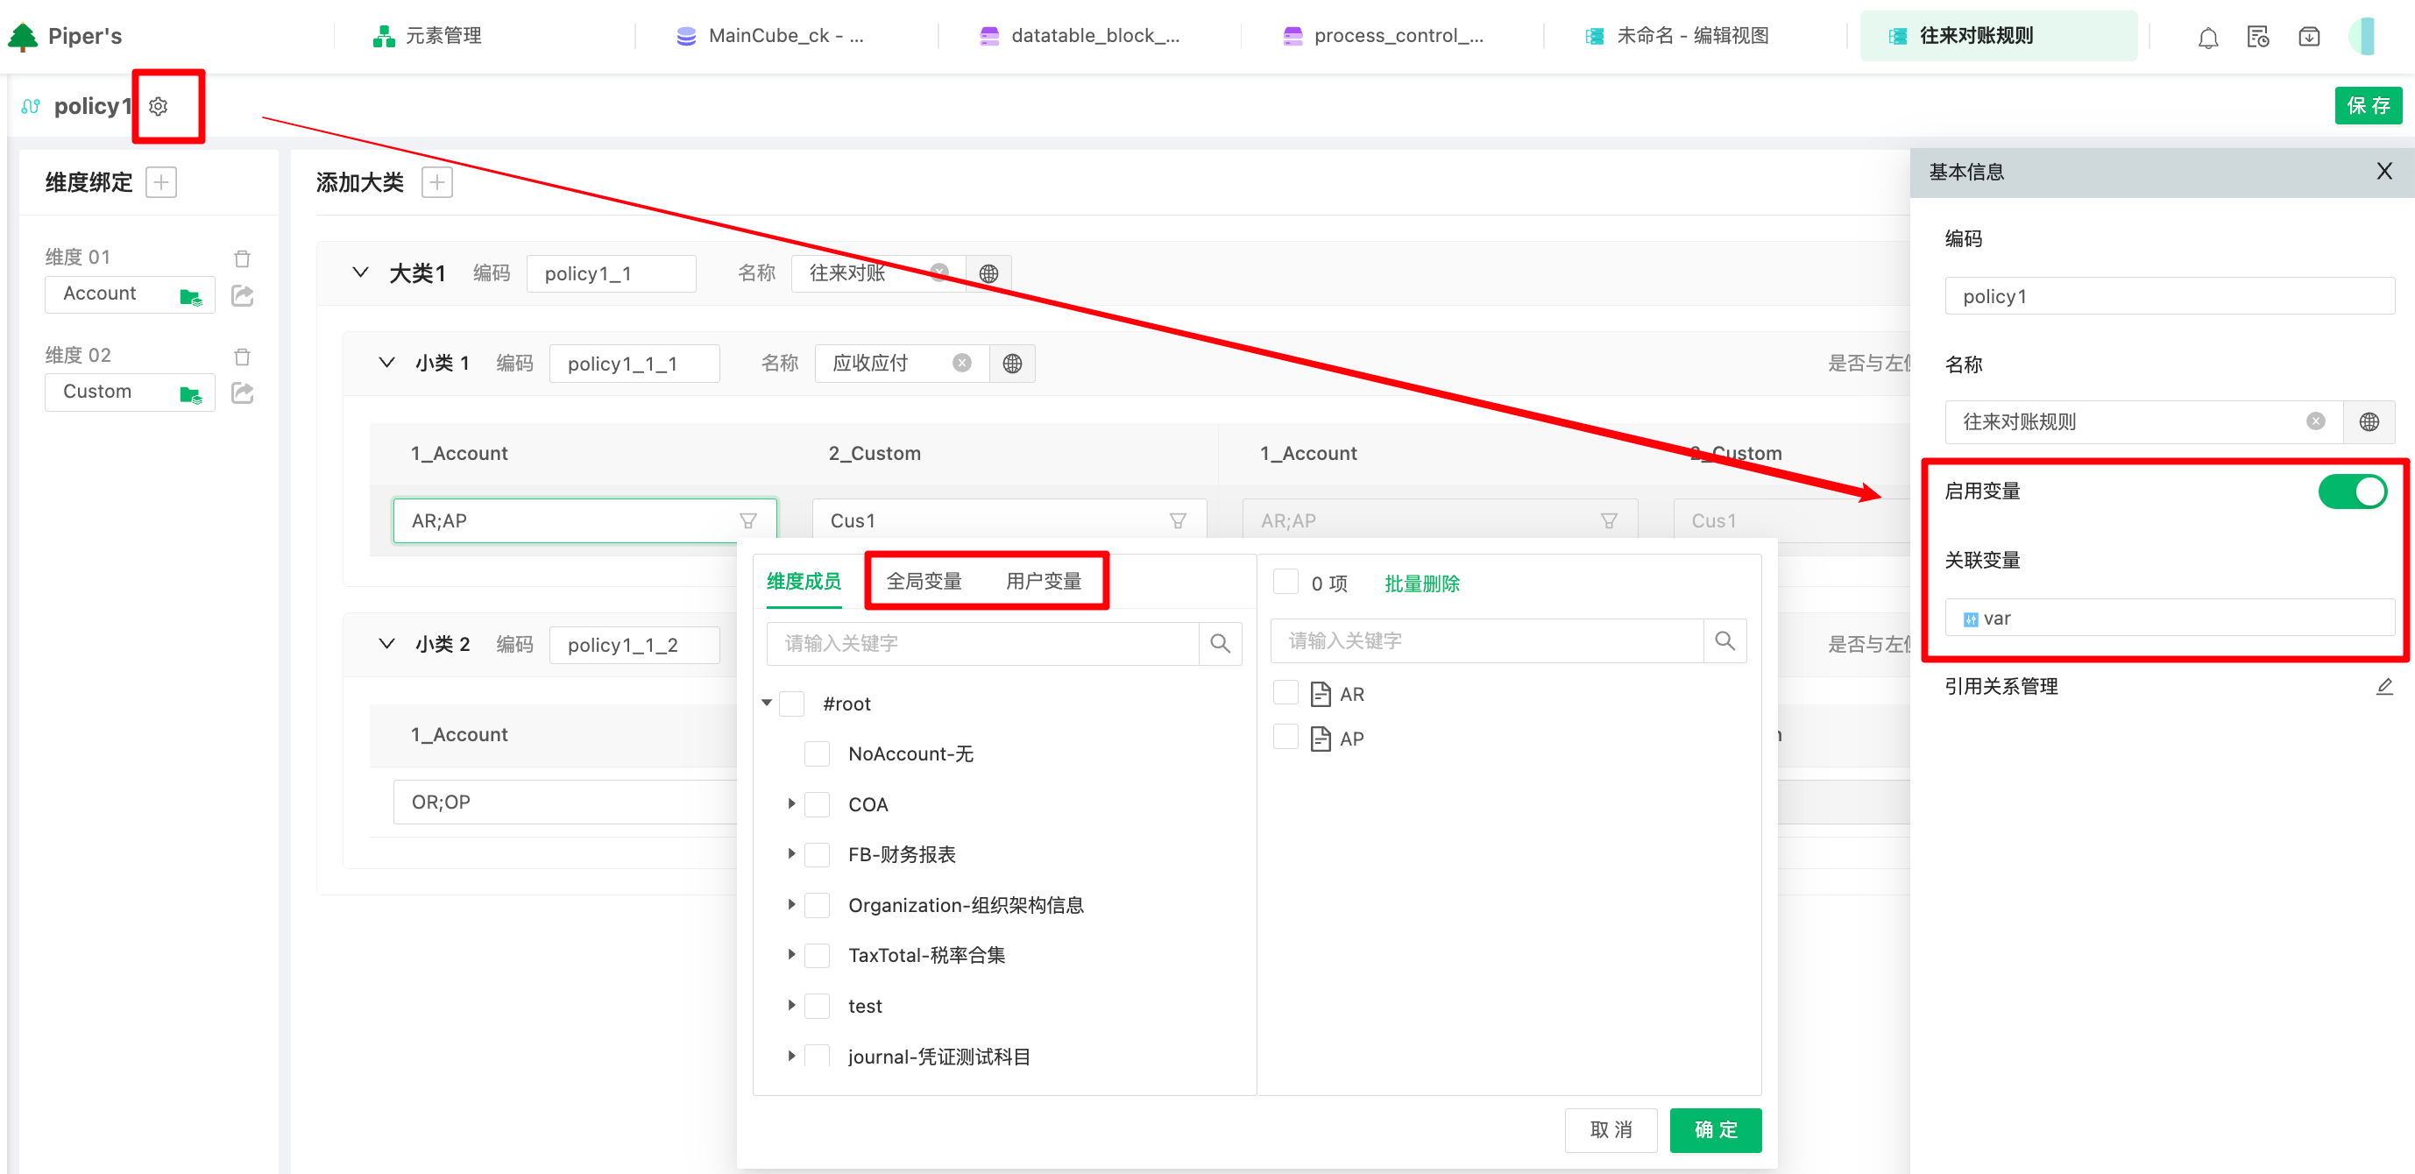Collapse the 大类1 section chevron
Screen dimensions: 2415x1174
click(360, 272)
